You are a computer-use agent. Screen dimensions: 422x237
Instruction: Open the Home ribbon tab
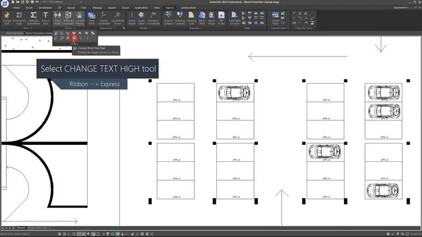pos(16,8)
